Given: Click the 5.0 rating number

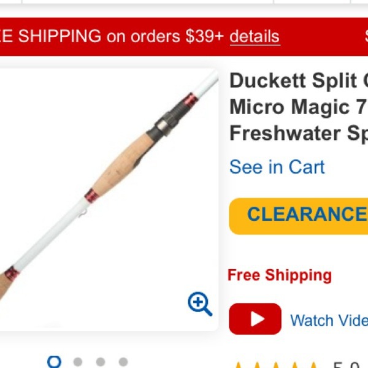Looking at the screenshot, I should coord(347,365).
